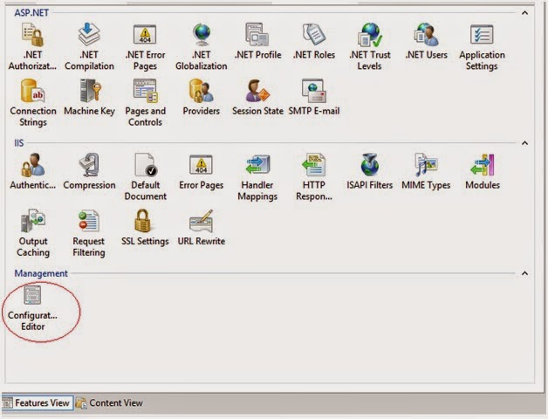Open .NET Error Pages feature
548x419 pixels.
pyautogui.click(x=145, y=46)
